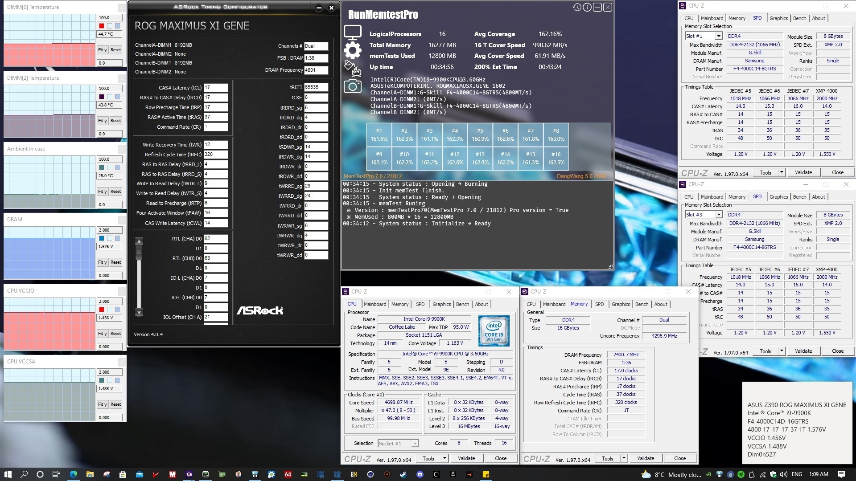Open Bench tab in CPU-Z Memory window
Viewport: 856px width, 481px height.
pyautogui.click(x=642, y=304)
